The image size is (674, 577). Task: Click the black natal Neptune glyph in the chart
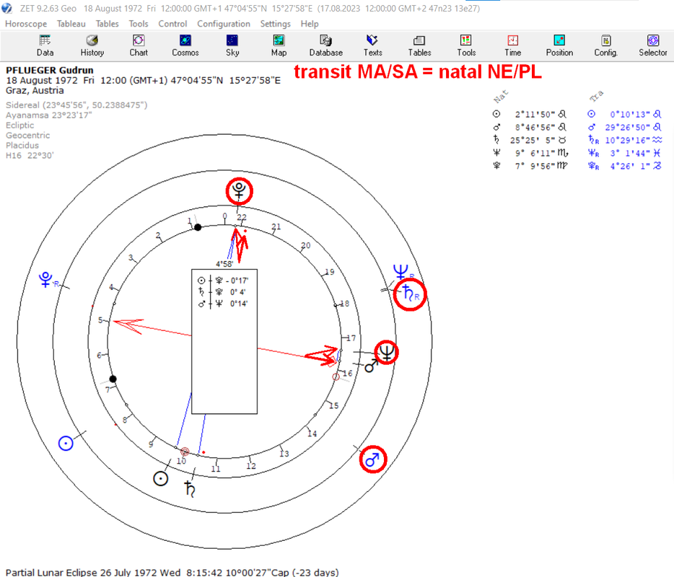pyautogui.click(x=387, y=353)
